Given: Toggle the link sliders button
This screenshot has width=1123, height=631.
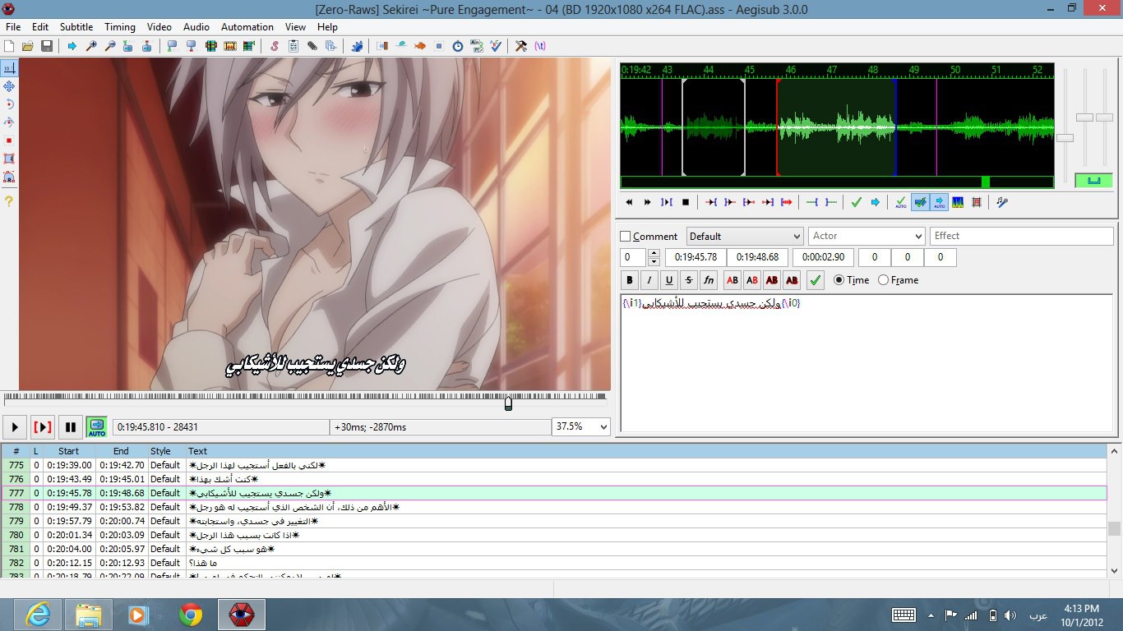Looking at the screenshot, I should click(1093, 180).
